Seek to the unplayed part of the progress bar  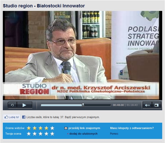(x=97, y=105)
